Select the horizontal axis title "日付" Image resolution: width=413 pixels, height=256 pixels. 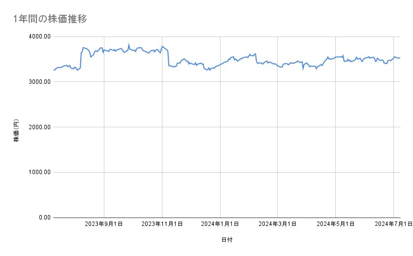(227, 240)
